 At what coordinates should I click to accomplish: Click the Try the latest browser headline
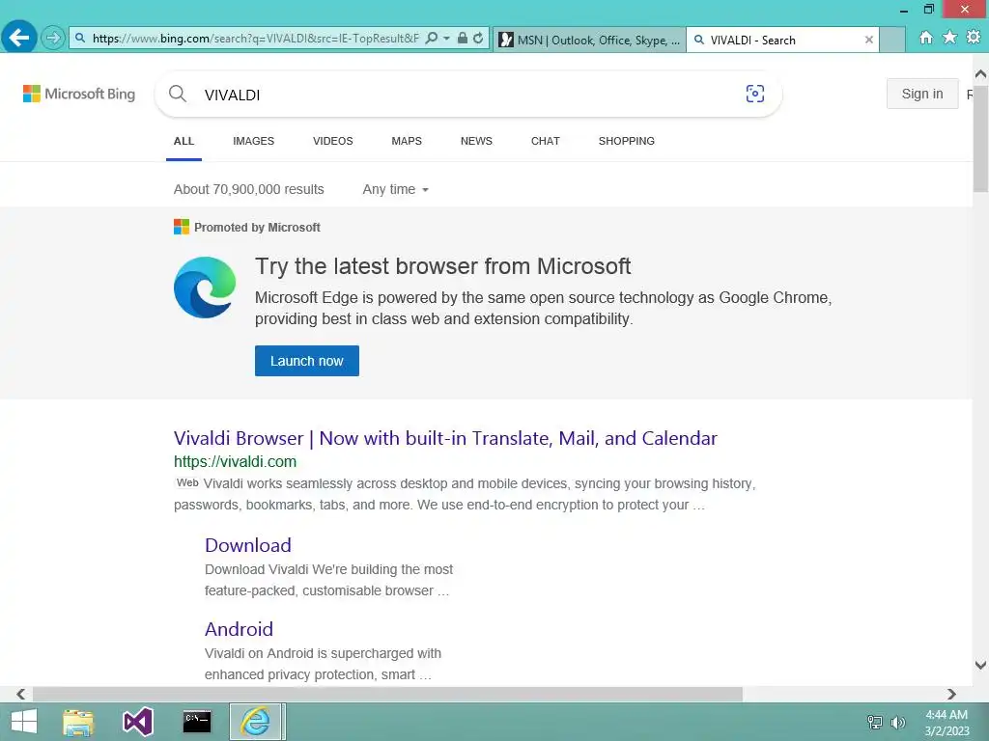[x=442, y=266]
